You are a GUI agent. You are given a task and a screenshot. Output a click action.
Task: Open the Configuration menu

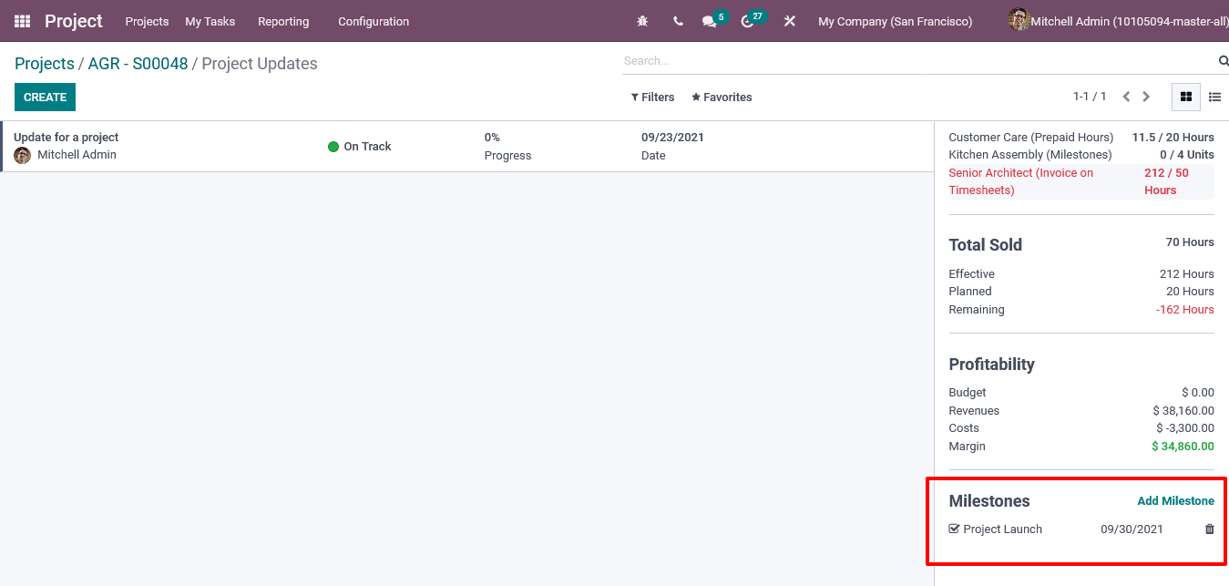[374, 21]
